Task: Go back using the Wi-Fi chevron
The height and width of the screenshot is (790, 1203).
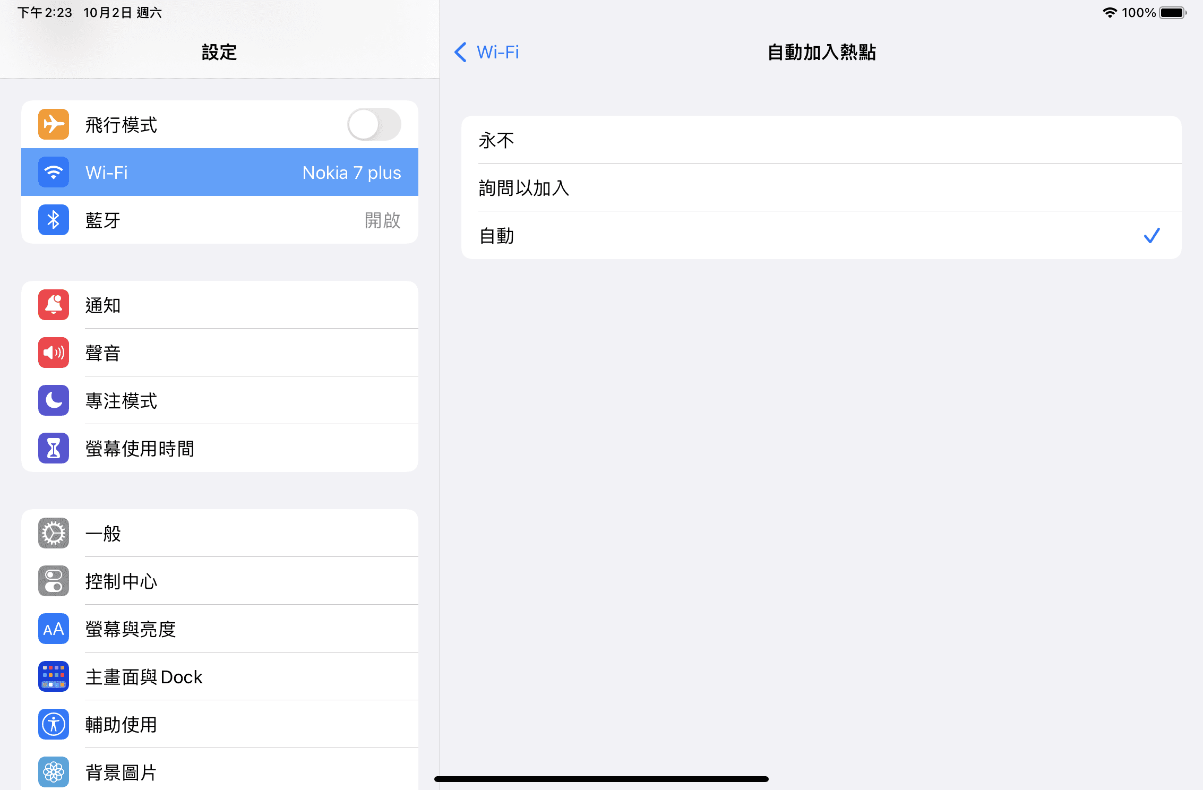Action: click(x=486, y=52)
